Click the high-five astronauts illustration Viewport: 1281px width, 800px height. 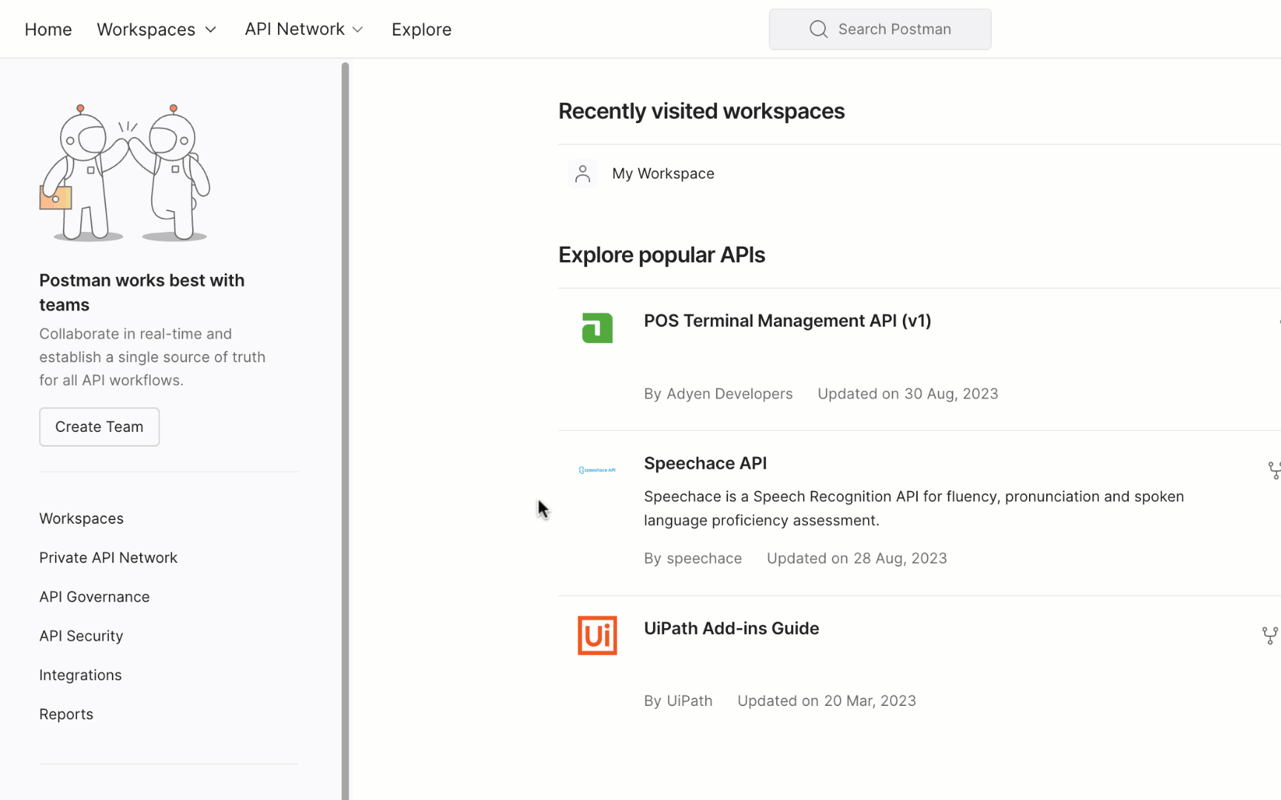[x=125, y=173]
